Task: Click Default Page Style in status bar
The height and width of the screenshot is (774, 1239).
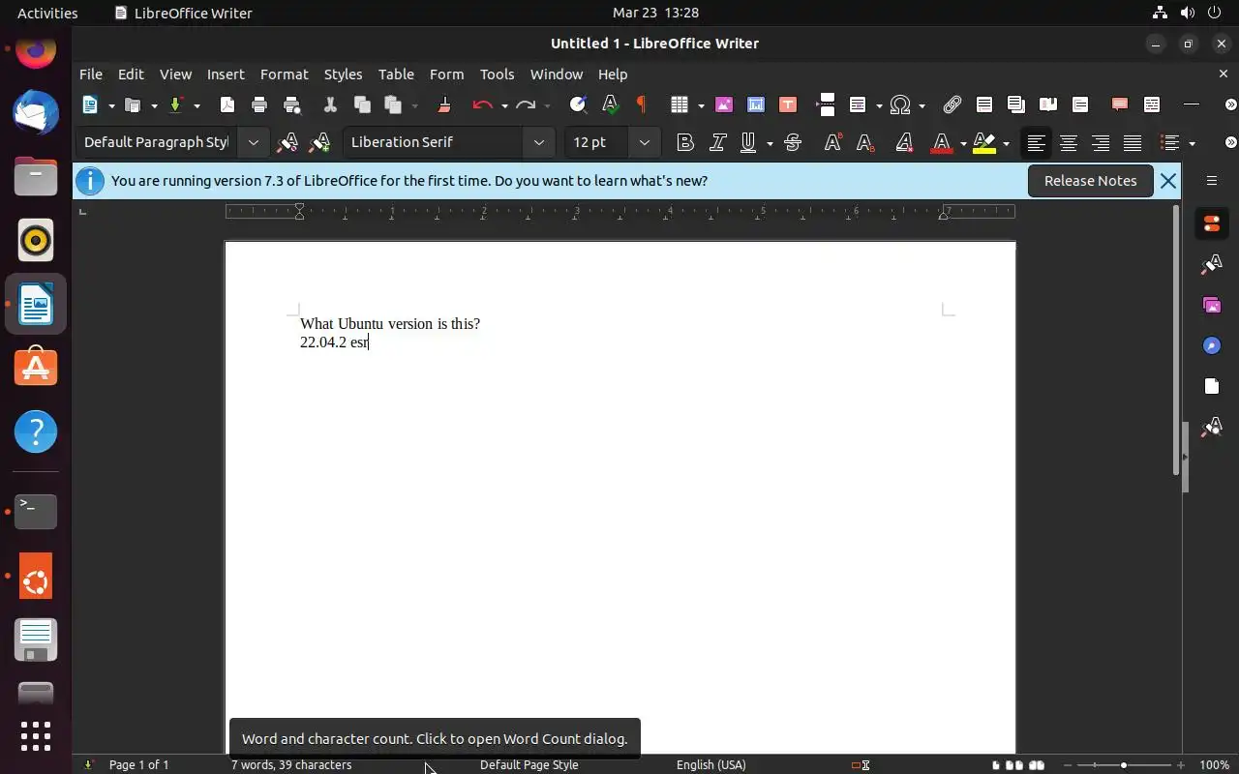Action: (529, 764)
